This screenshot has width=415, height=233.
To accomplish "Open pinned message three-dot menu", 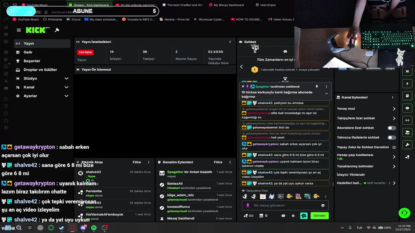I will pos(326,87).
